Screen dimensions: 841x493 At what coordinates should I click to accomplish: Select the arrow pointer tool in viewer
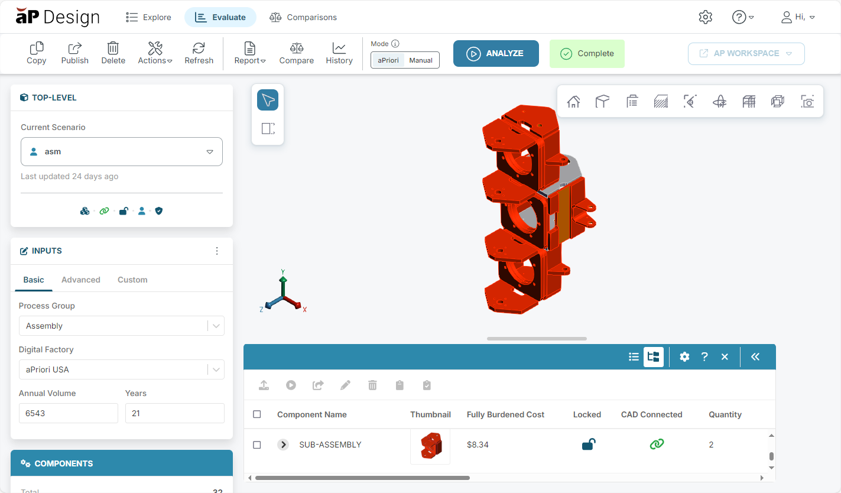coord(268,100)
